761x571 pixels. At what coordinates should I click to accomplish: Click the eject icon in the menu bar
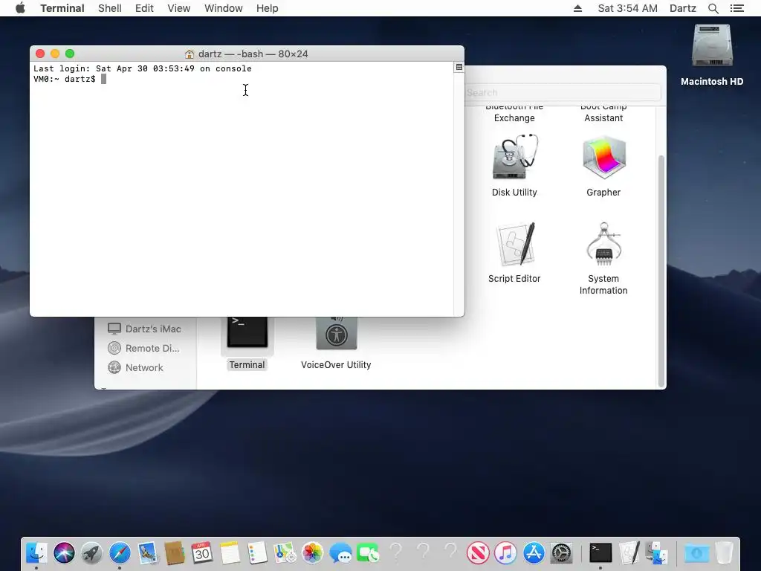pos(577,8)
